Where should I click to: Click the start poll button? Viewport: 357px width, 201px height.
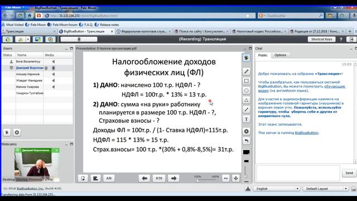click(x=95, y=178)
